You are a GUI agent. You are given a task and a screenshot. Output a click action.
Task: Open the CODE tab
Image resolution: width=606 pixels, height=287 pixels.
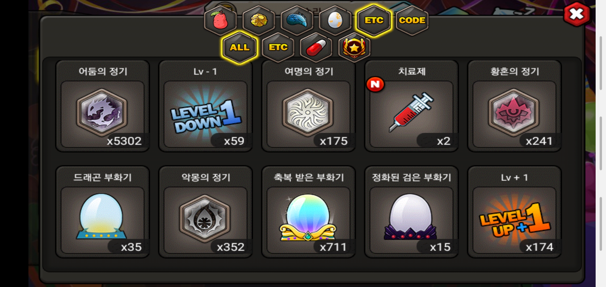pos(412,20)
